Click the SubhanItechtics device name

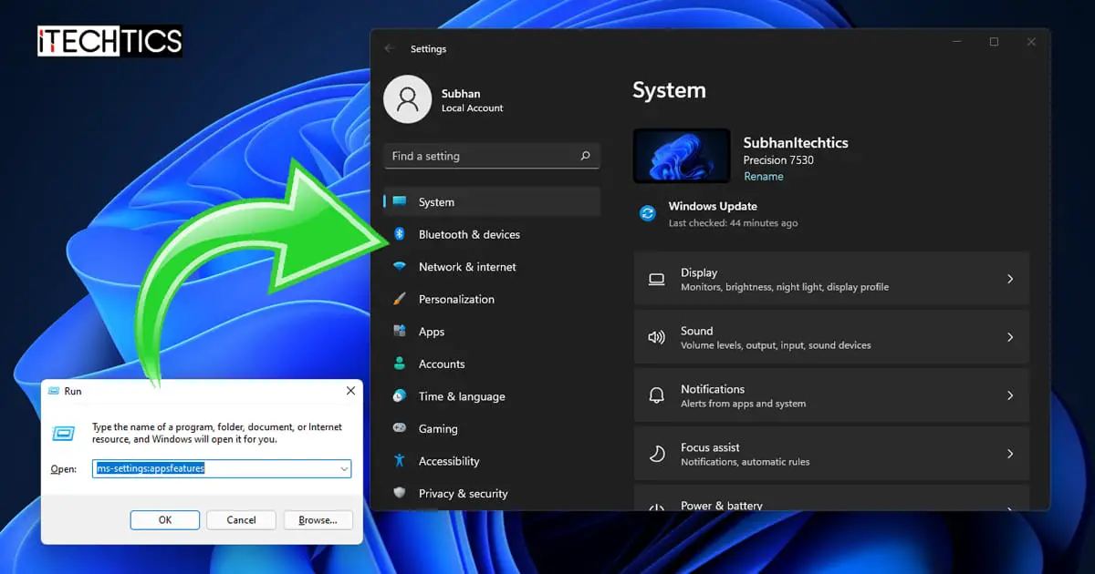pyautogui.click(x=796, y=142)
